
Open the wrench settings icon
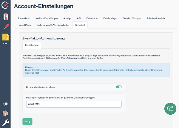(6, 123)
